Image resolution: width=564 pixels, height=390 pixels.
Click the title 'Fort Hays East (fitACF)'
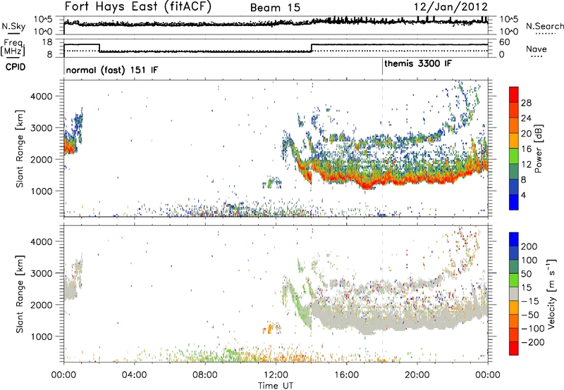coord(138,6)
